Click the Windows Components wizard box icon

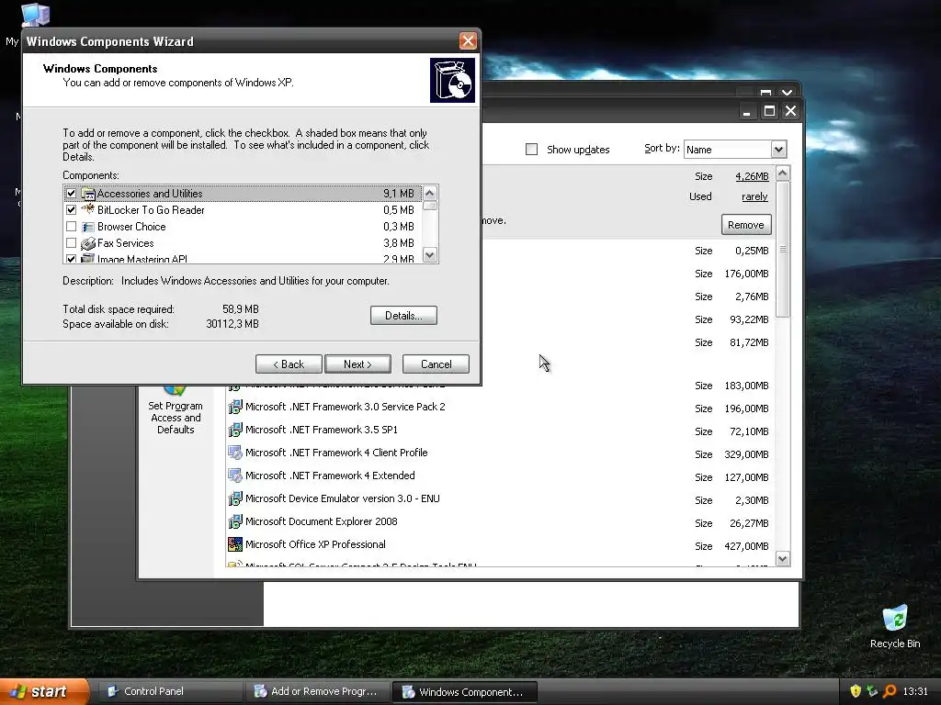(452, 81)
